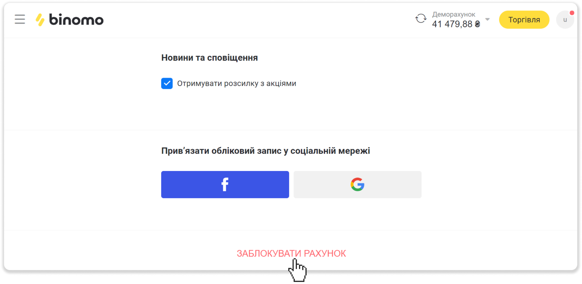This screenshot has width=582, height=284.
Task: Uncheck Отримувати розсилку з акціями checkbox
Action: 167,83
